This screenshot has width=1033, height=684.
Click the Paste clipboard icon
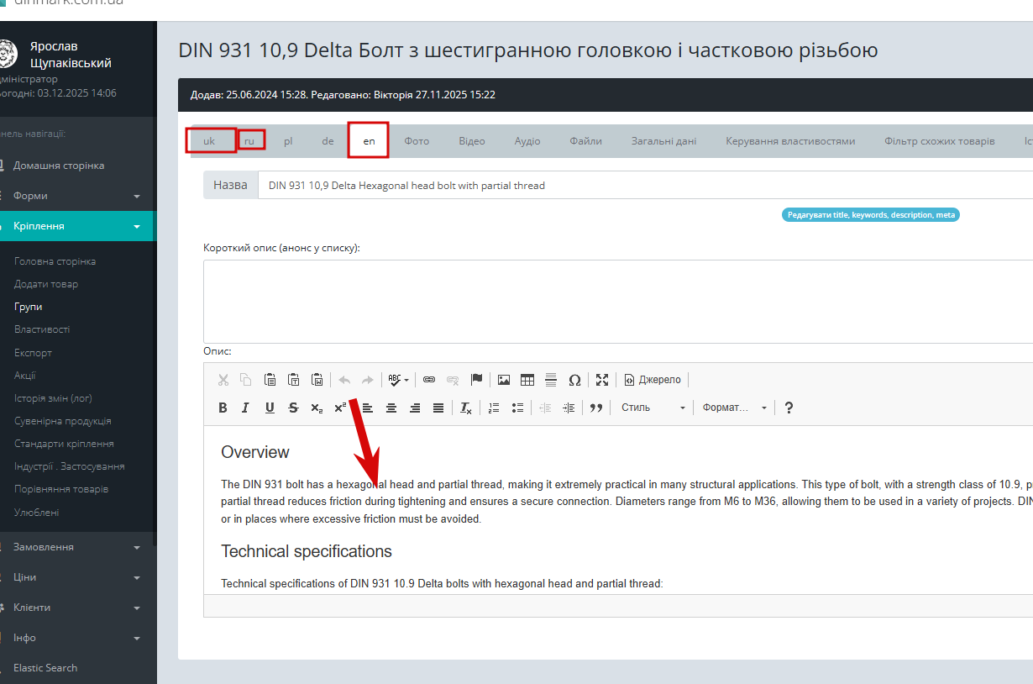[x=270, y=380]
